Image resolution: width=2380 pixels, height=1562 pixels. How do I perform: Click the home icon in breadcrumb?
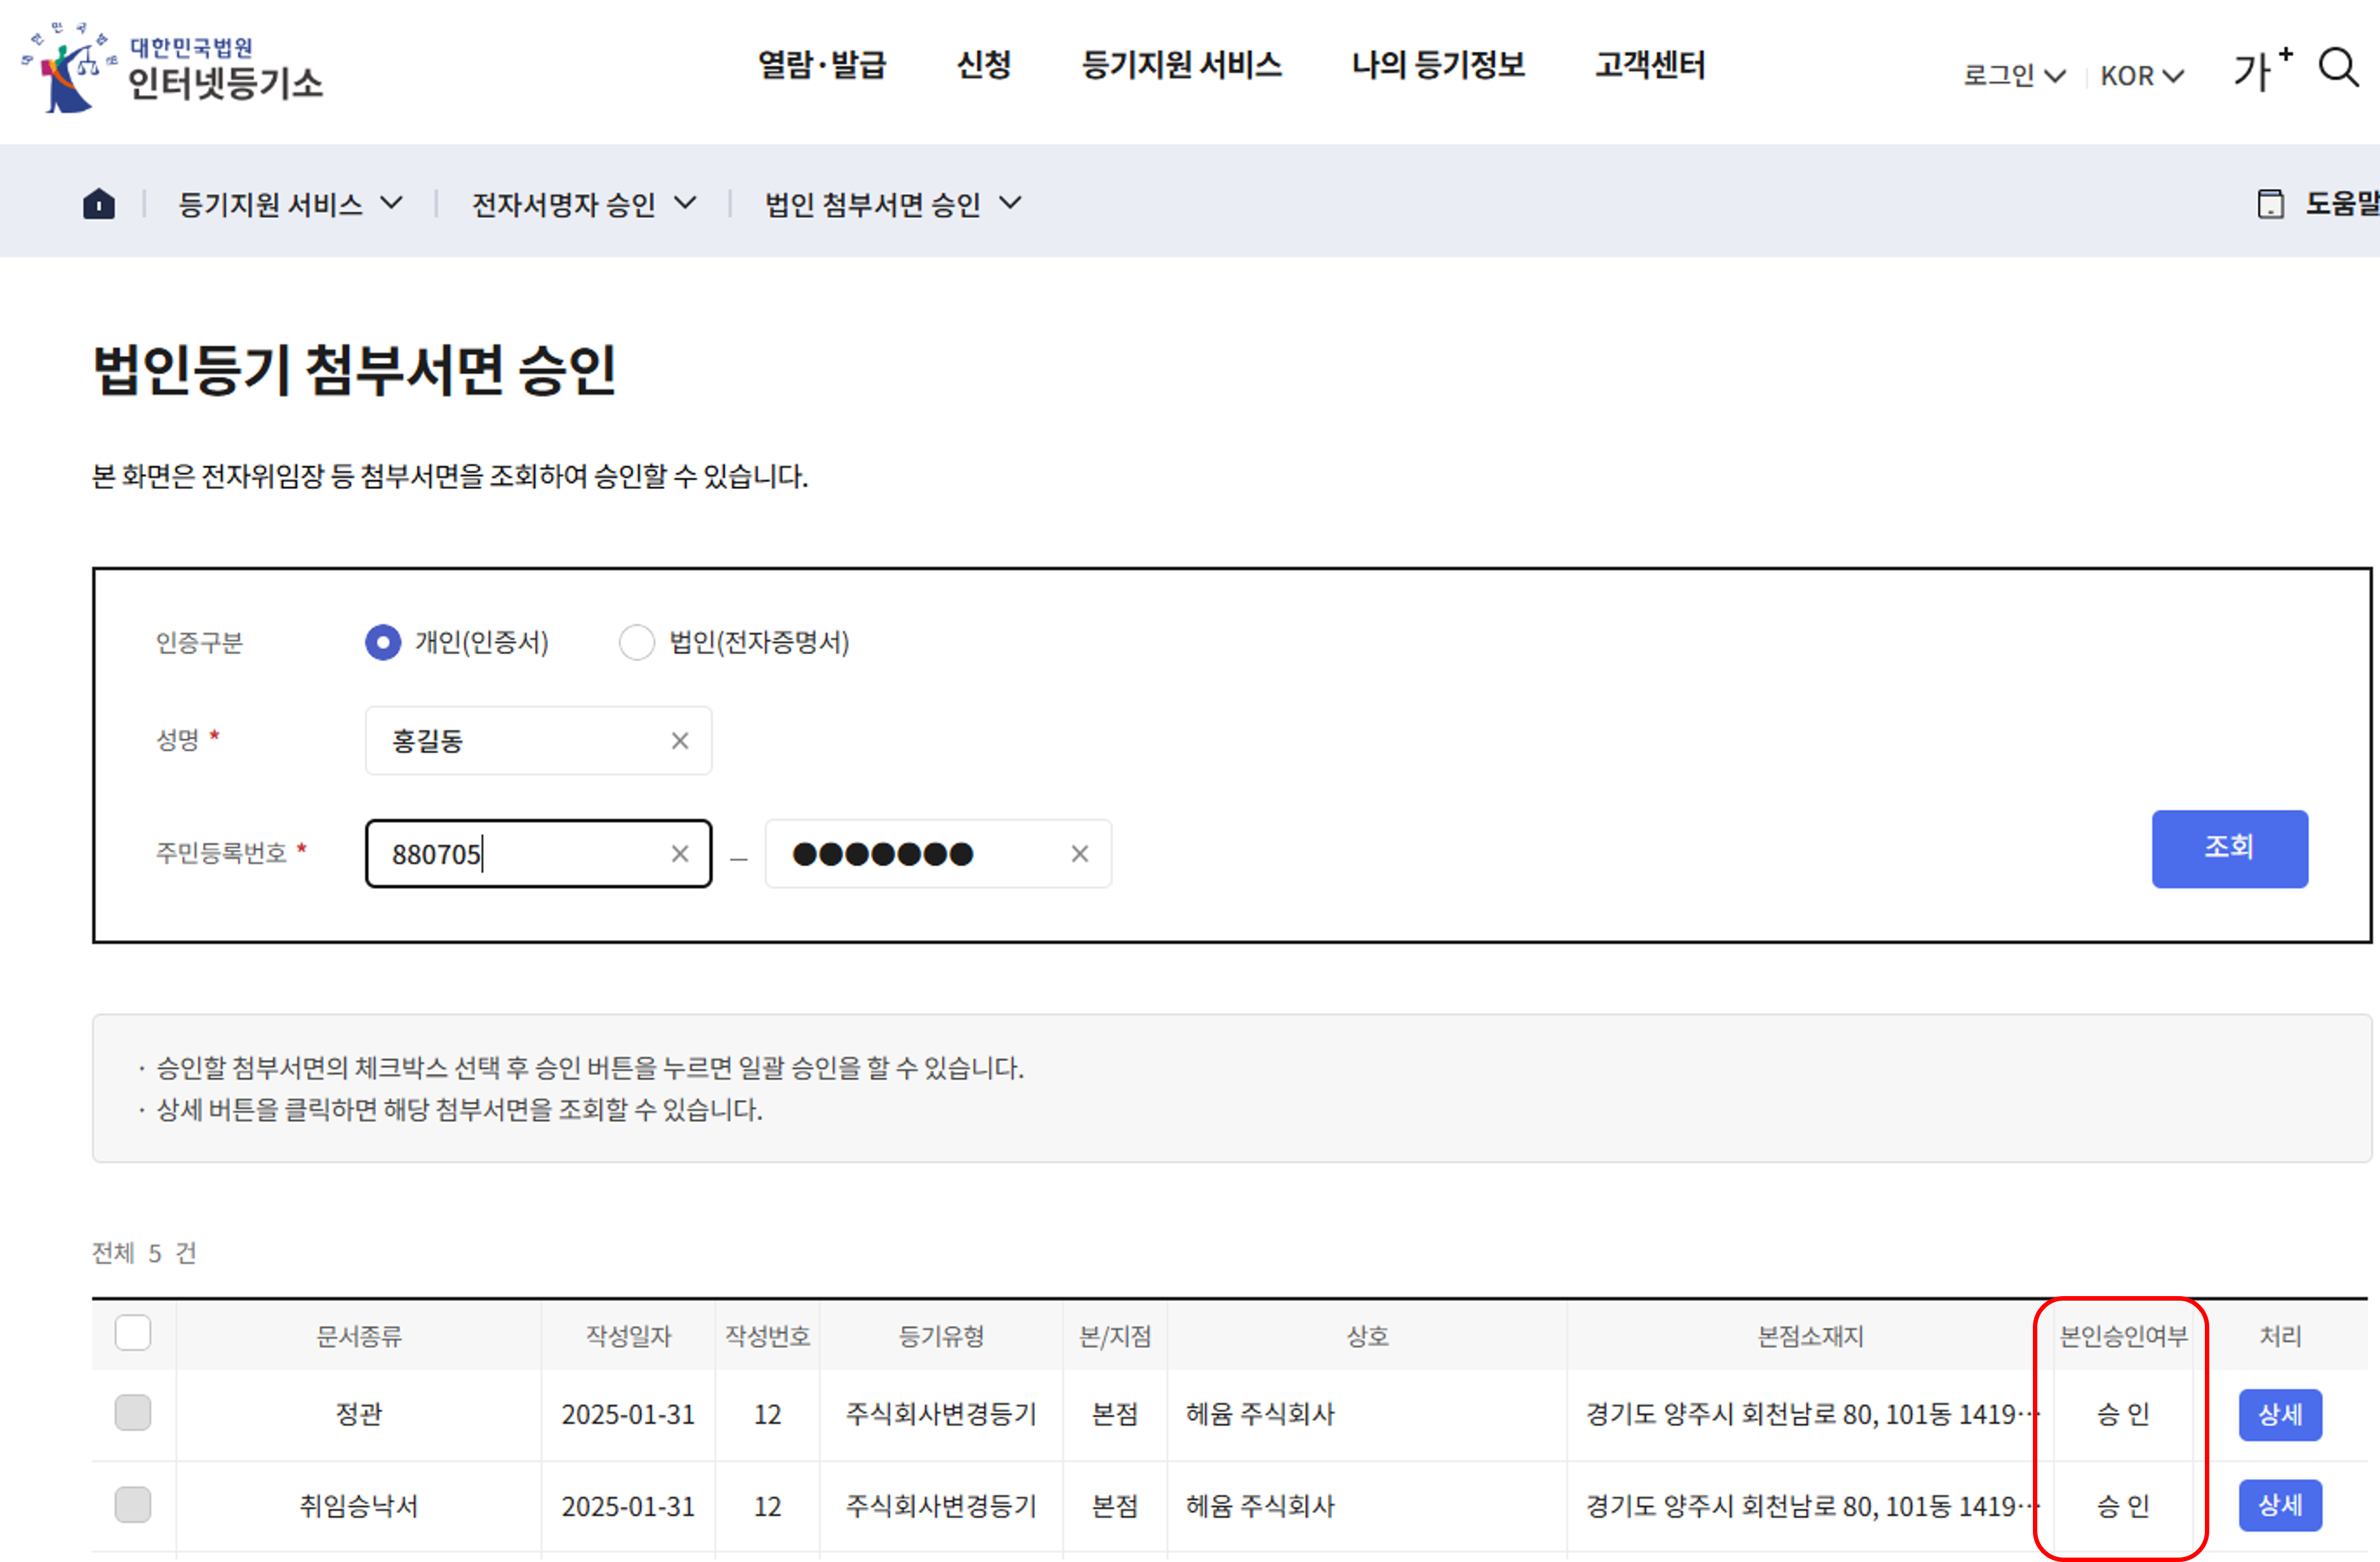pos(98,204)
